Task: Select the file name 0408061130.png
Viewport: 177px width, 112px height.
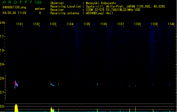Action: tap(14, 7)
